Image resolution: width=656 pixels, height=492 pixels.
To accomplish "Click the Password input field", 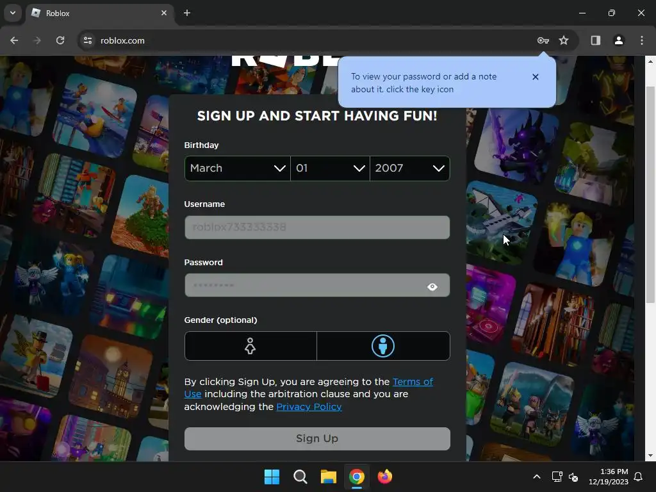I will click(x=317, y=285).
